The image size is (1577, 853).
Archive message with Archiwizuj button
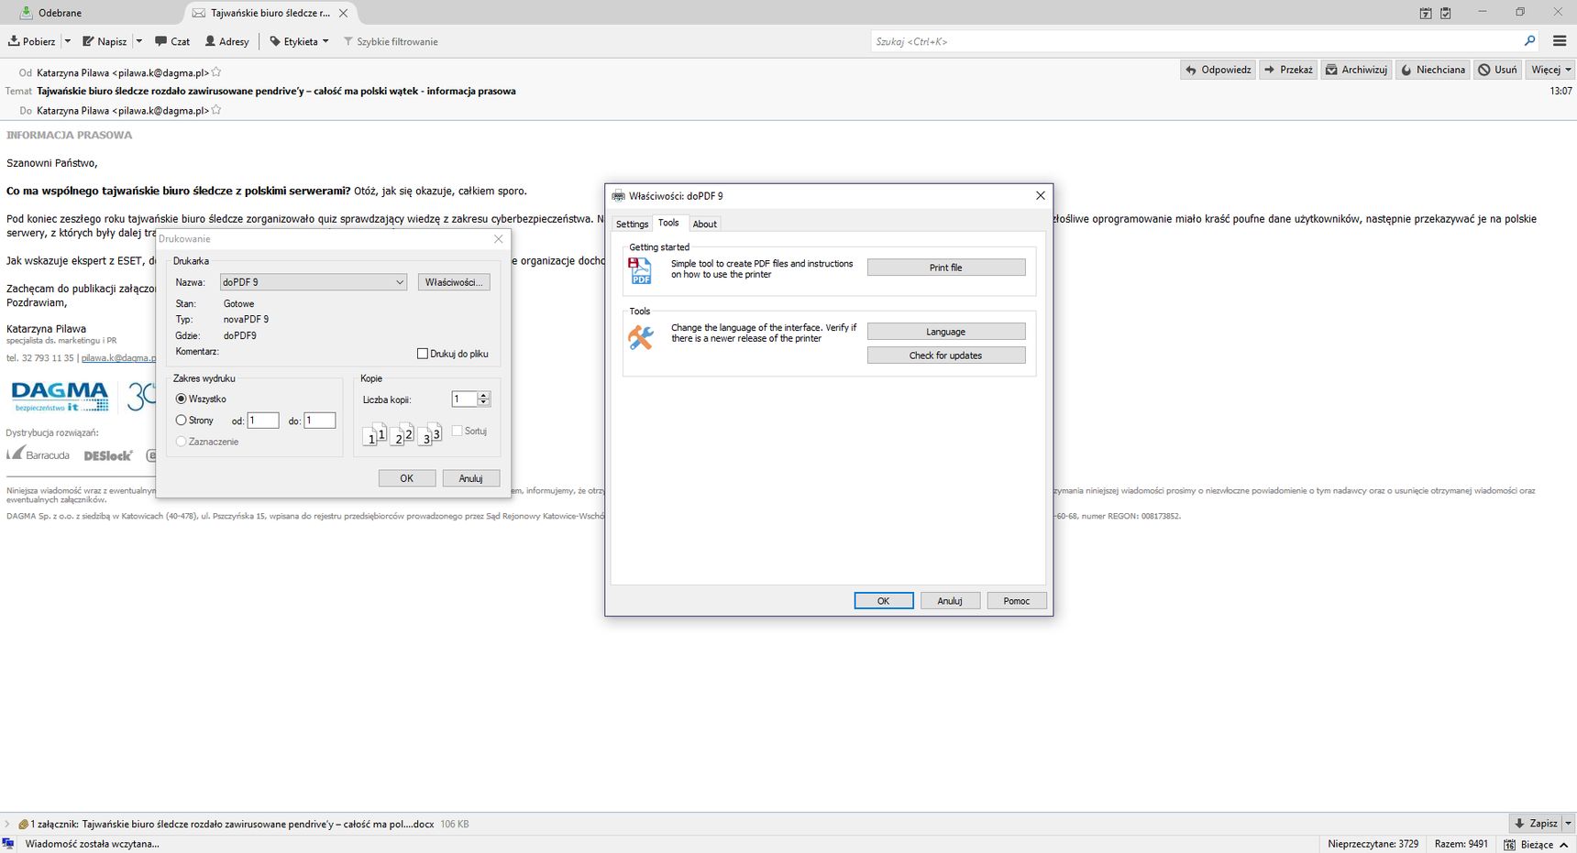pos(1356,70)
